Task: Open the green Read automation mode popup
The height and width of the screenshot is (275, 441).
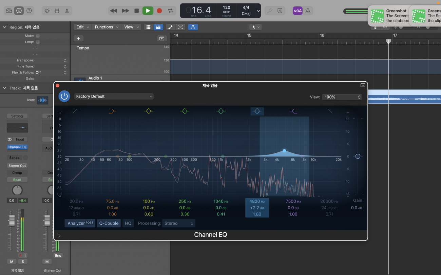Action: (17, 180)
